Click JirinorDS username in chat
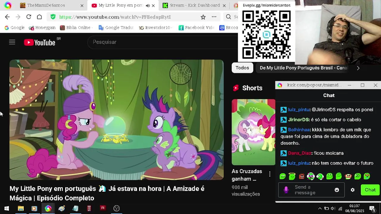This screenshot has height=214, width=381. point(299,120)
